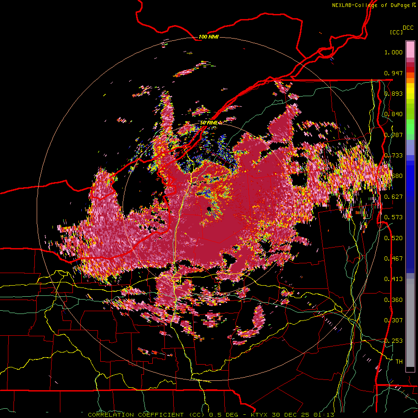Click the [CC] units label above the color bar
The height and width of the screenshot is (418, 418).
[397, 32]
